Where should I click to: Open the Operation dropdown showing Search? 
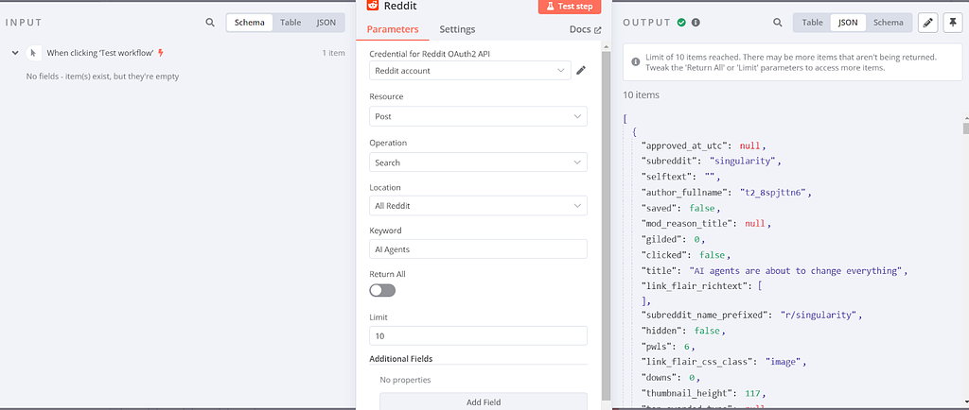pos(478,162)
